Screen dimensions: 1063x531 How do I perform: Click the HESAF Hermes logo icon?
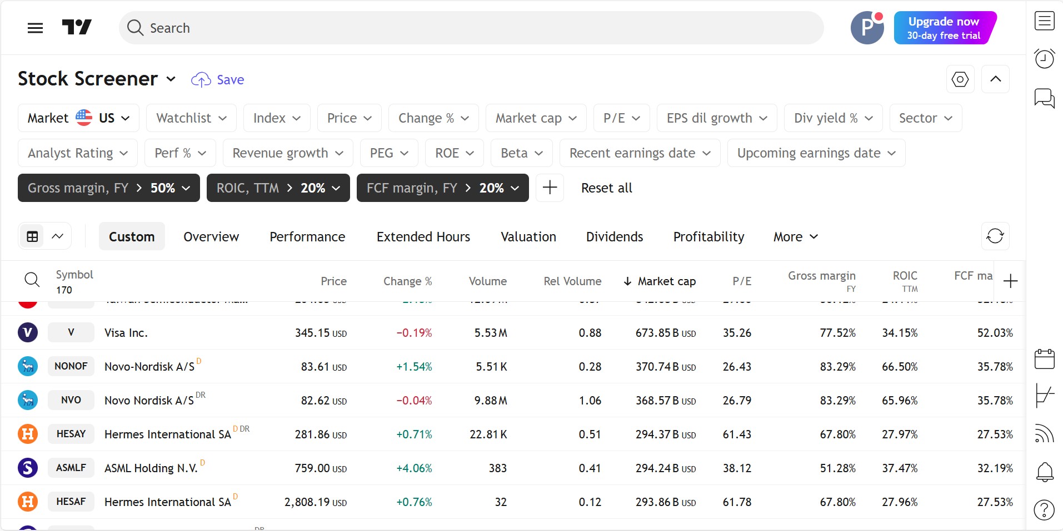click(28, 502)
